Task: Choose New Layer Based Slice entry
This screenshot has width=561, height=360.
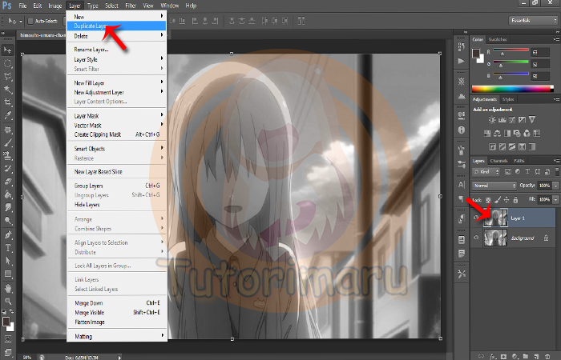Action: (117, 171)
